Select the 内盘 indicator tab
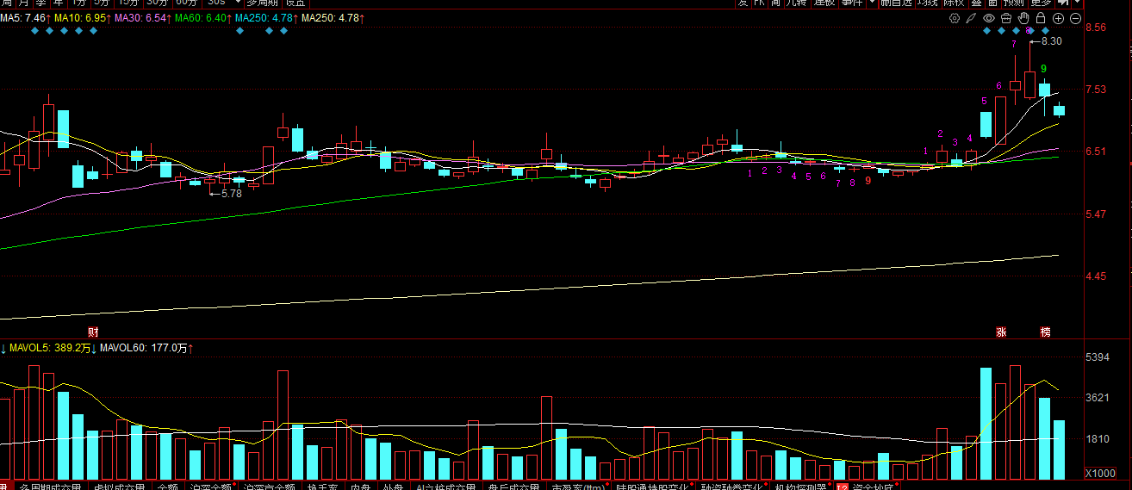The image size is (1132, 490). pos(360,487)
